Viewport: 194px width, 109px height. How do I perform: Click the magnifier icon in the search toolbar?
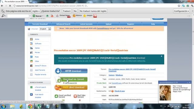pos(3,16)
